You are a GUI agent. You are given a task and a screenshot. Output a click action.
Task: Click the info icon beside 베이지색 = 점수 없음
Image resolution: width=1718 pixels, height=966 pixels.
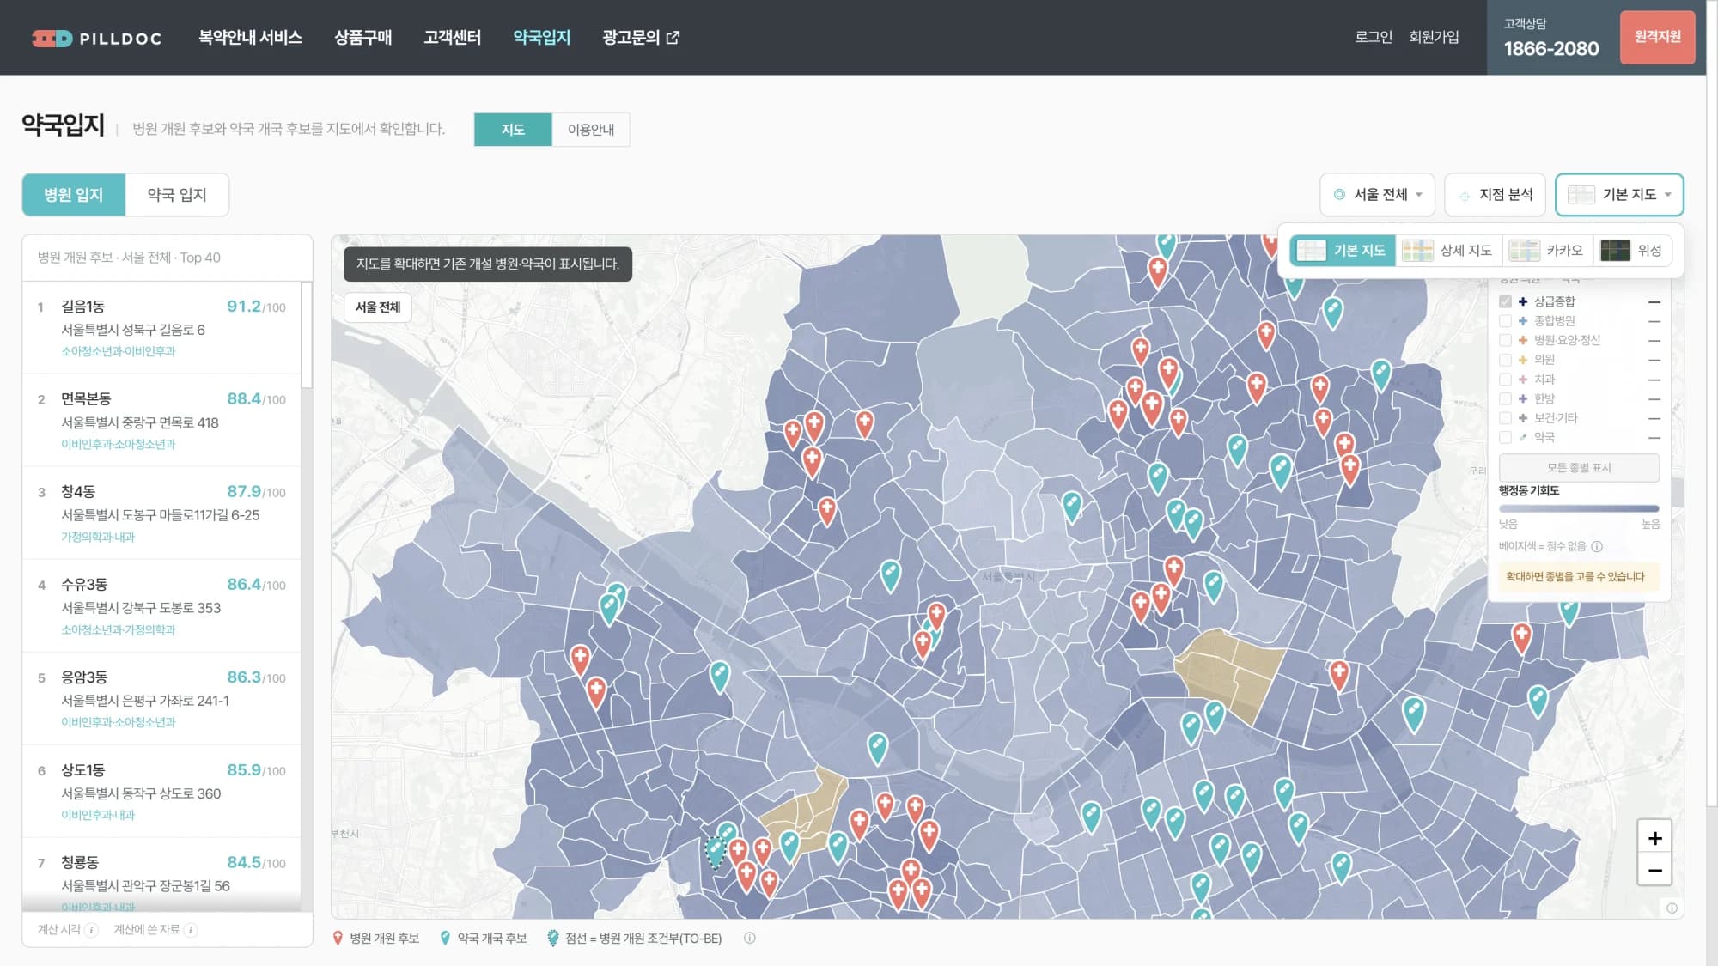[1597, 546]
